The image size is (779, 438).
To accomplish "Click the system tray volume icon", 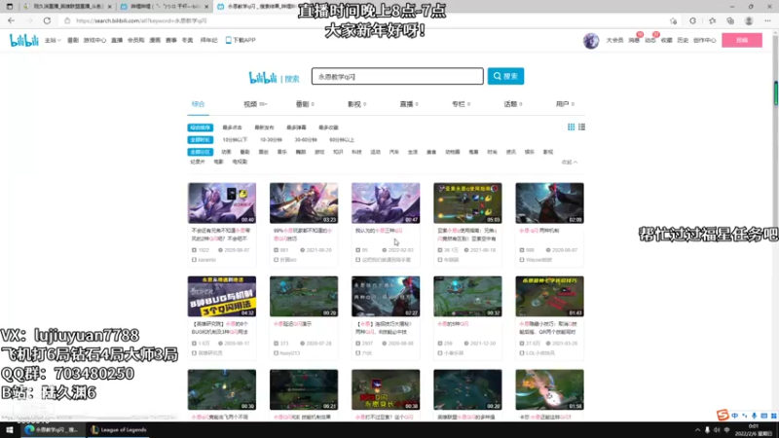I will tap(717, 430).
